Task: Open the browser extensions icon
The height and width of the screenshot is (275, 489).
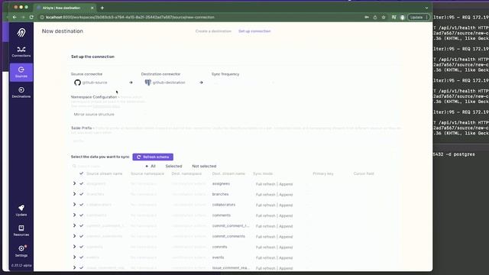Action: point(394,17)
